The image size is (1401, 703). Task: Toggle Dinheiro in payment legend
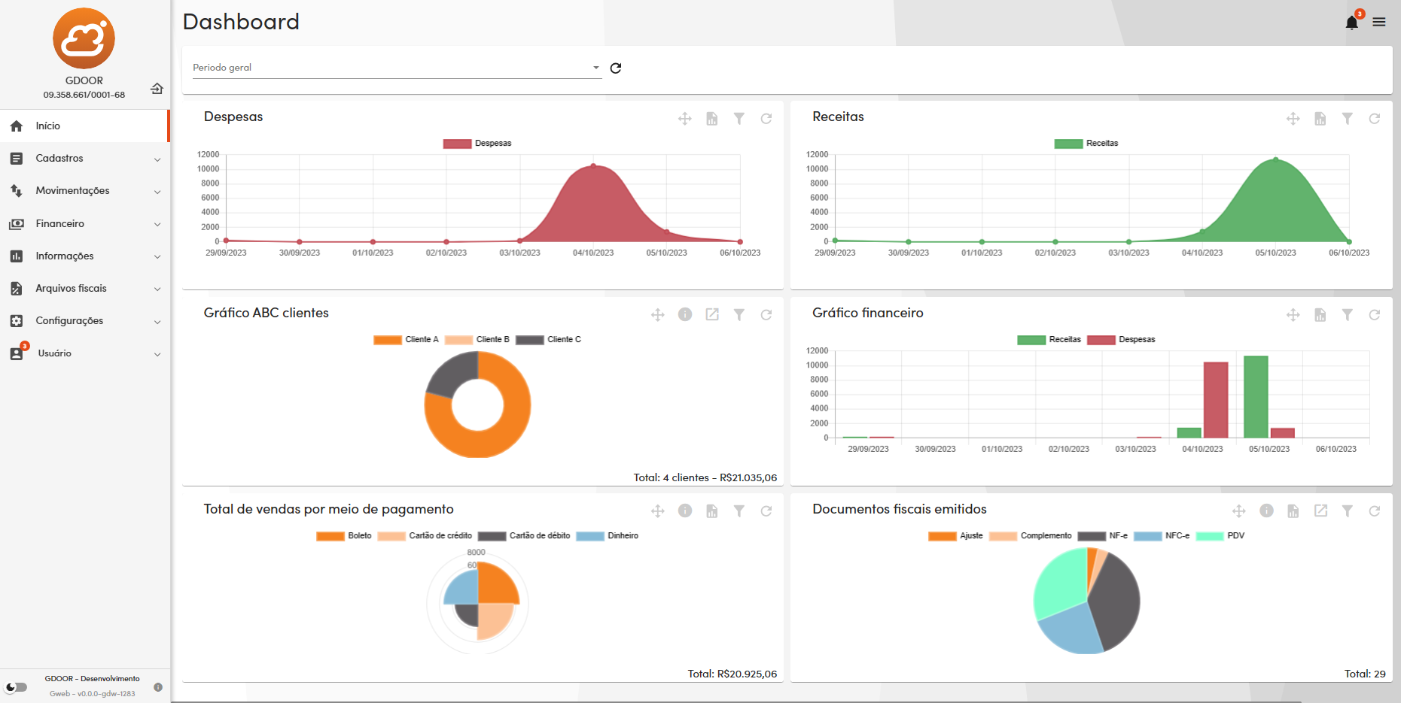click(x=608, y=536)
